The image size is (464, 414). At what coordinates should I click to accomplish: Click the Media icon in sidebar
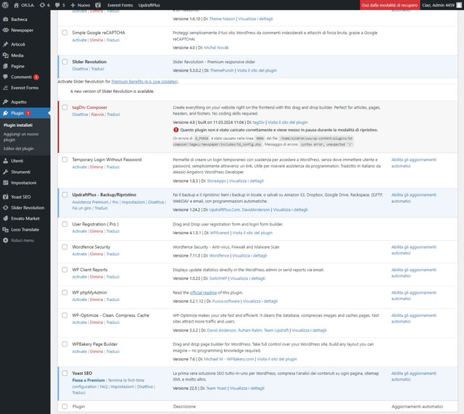click(6, 55)
